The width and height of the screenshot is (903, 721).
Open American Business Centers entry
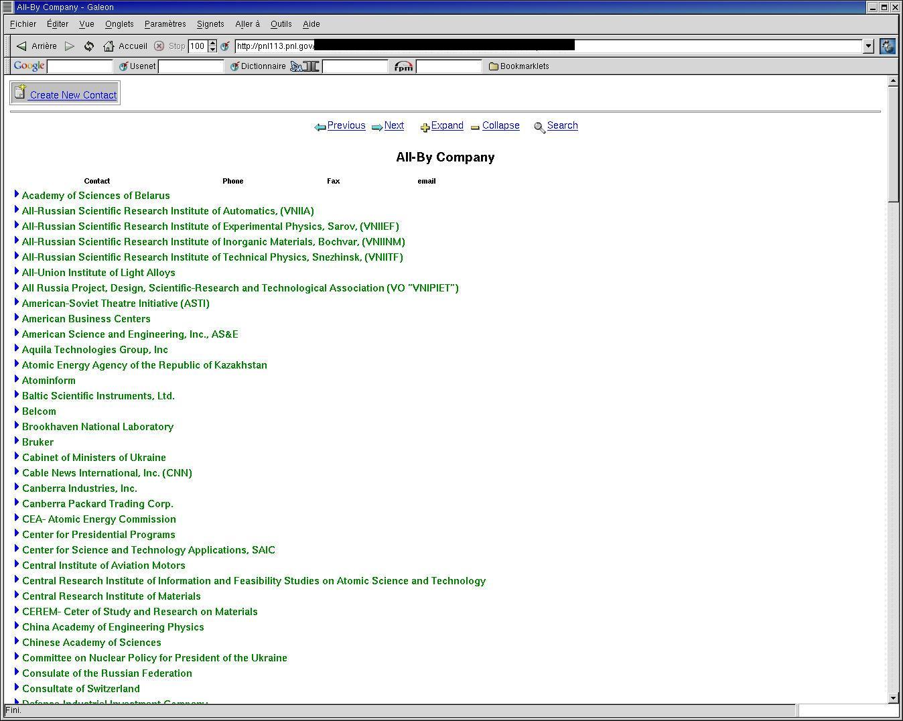86,319
